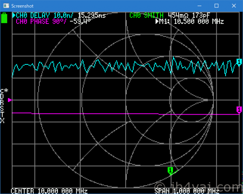The height and width of the screenshot is (194, 243).
Task: Click the D calibration status letter
Action: coord(2,97)
